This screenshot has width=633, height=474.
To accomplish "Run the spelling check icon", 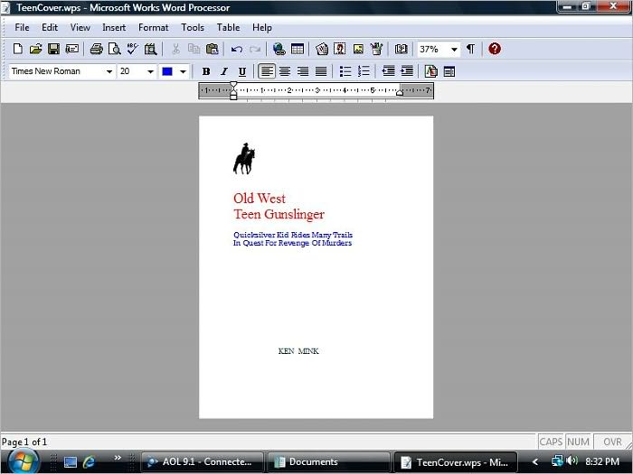I will coord(132,49).
